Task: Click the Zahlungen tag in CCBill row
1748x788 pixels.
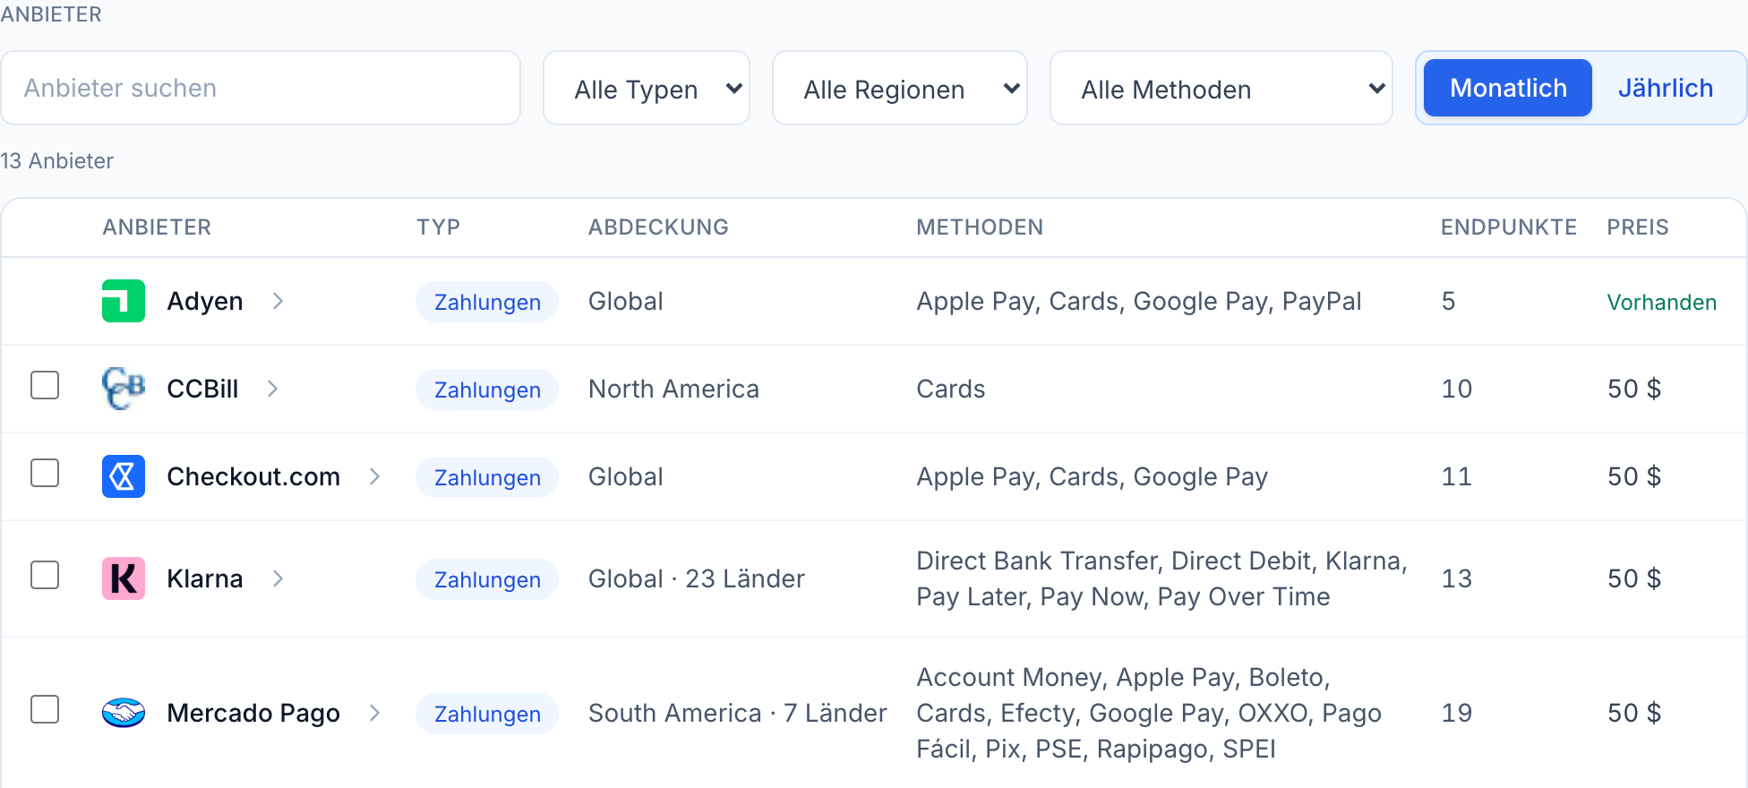Action: pyautogui.click(x=487, y=390)
